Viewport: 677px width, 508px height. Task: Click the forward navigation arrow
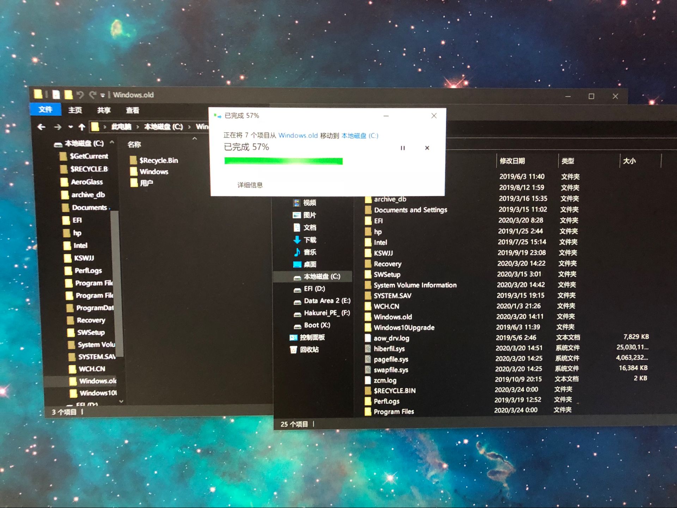click(58, 127)
